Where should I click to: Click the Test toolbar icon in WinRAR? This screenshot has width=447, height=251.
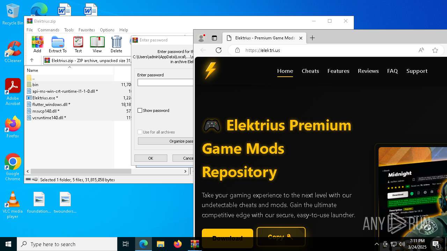click(x=78, y=44)
